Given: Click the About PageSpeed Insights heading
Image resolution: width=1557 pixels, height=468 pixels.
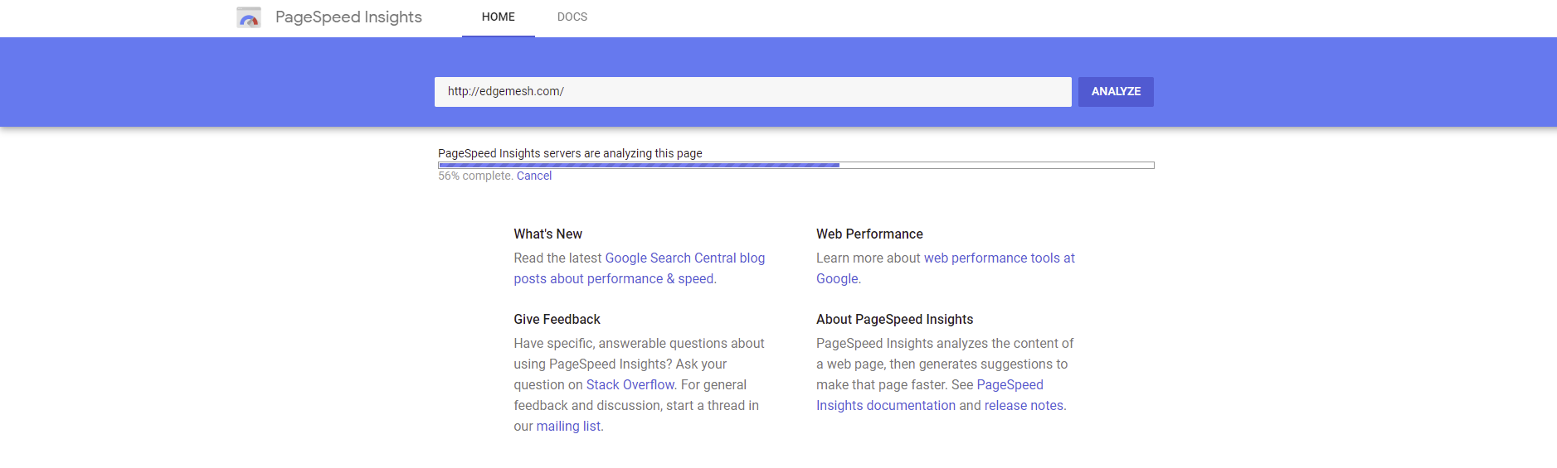Looking at the screenshot, I should point(894,320).
